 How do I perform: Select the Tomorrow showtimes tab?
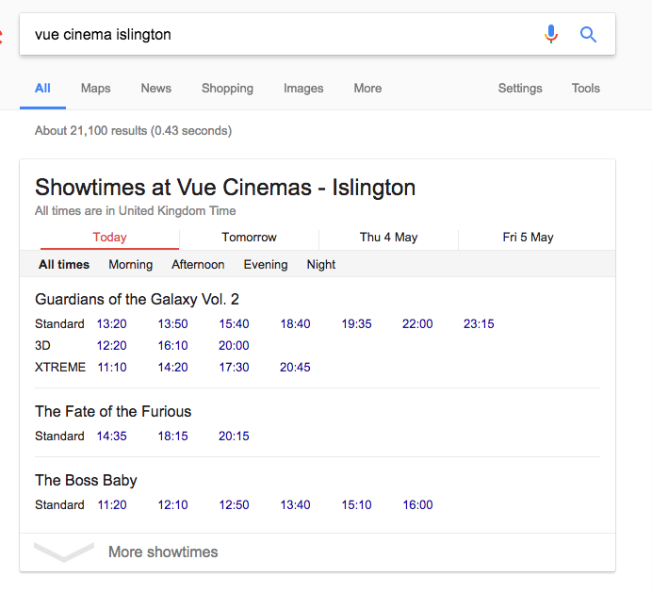pos(249,238)
